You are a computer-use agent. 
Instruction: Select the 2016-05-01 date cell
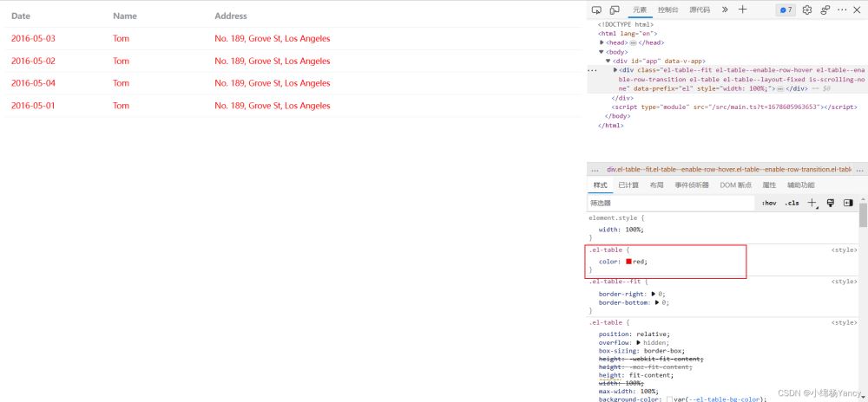tap(33, 106)
